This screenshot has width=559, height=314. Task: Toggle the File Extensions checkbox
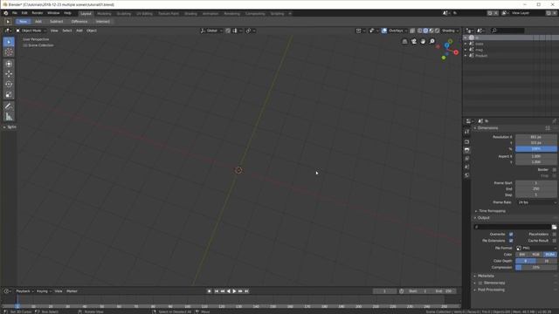pyautogui.click(x=511, y=241)
